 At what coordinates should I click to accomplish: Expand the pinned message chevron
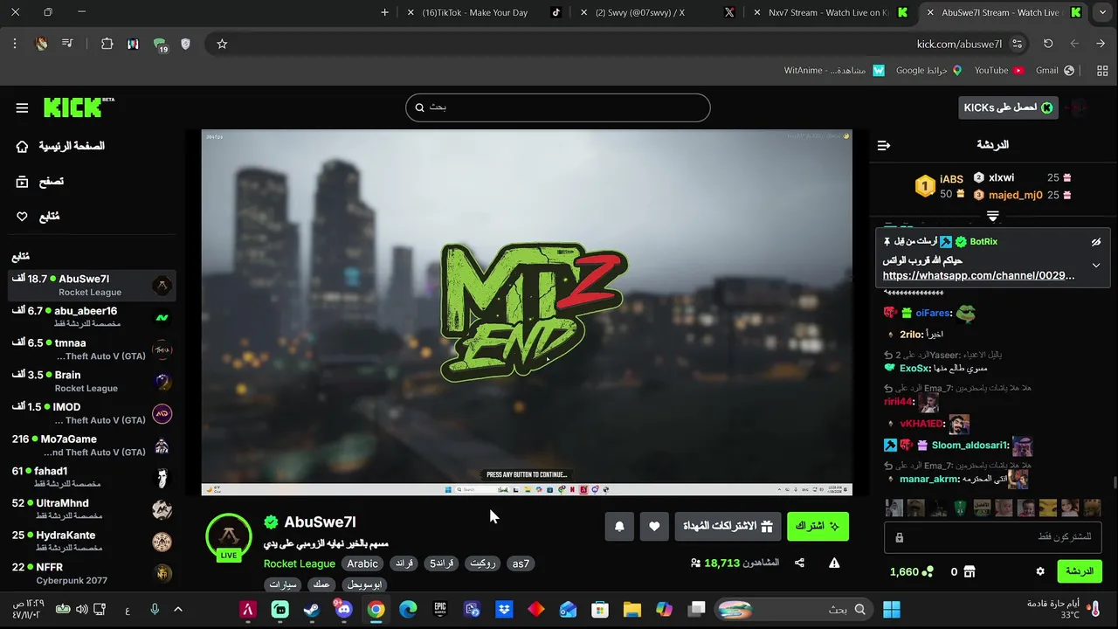pos(1096,266)
